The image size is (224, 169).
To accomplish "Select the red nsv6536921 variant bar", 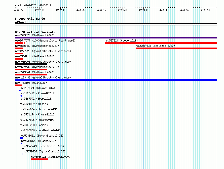I will coord(40,159).
